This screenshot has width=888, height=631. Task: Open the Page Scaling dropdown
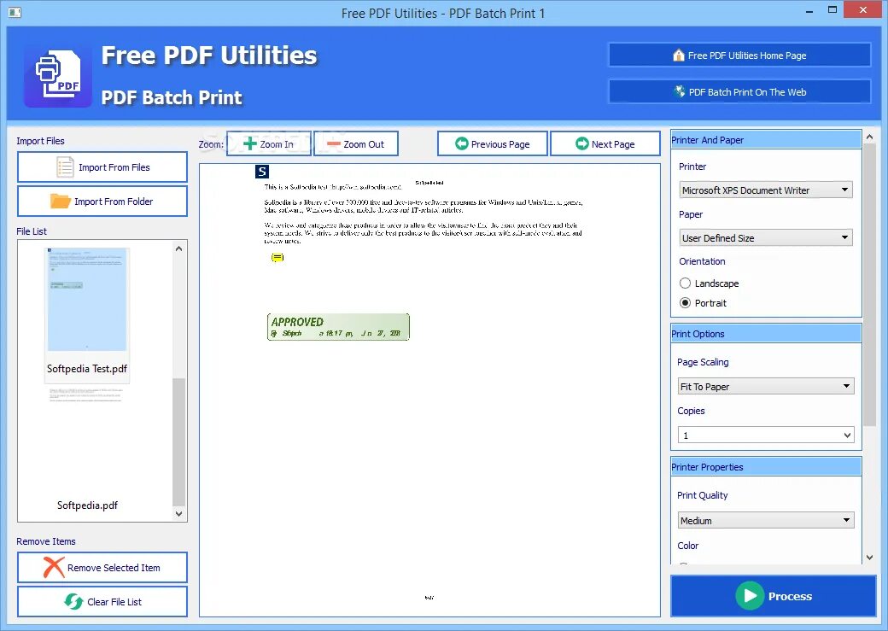tap(766, 386)
